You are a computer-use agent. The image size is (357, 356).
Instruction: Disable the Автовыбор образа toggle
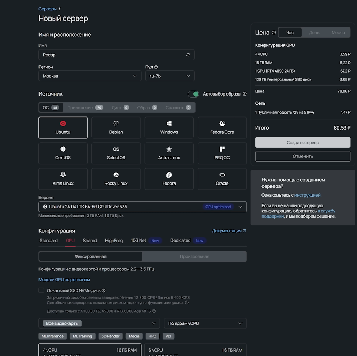click(x=193, y=93)
